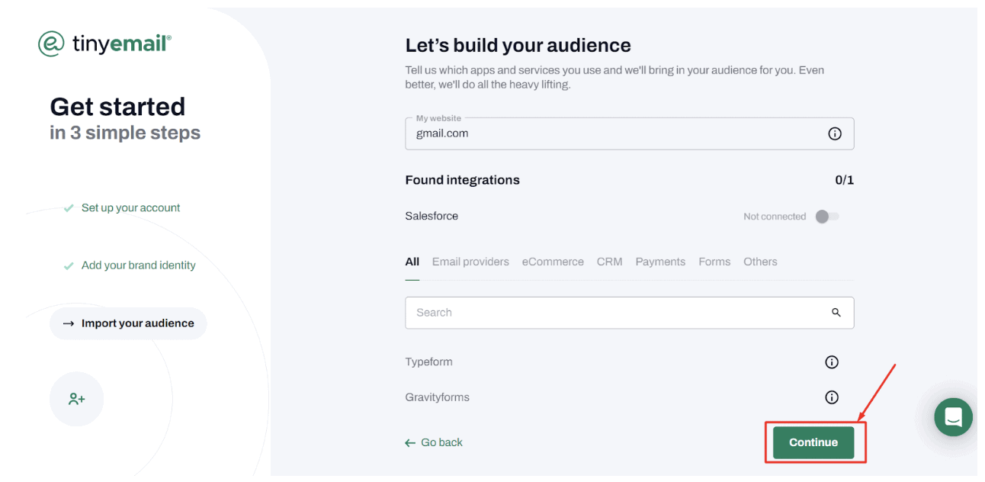The height and width of the screenshot is (482, 985).
Task: Open the eCommerce tab
Action: pos(553,262)
